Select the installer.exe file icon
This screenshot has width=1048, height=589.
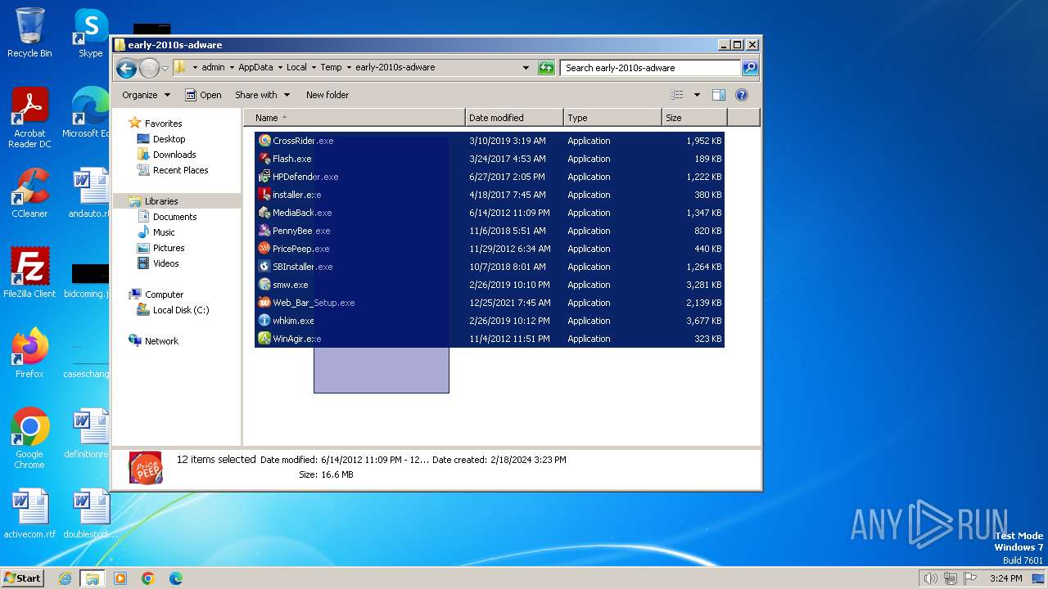[x=264, y=195]
